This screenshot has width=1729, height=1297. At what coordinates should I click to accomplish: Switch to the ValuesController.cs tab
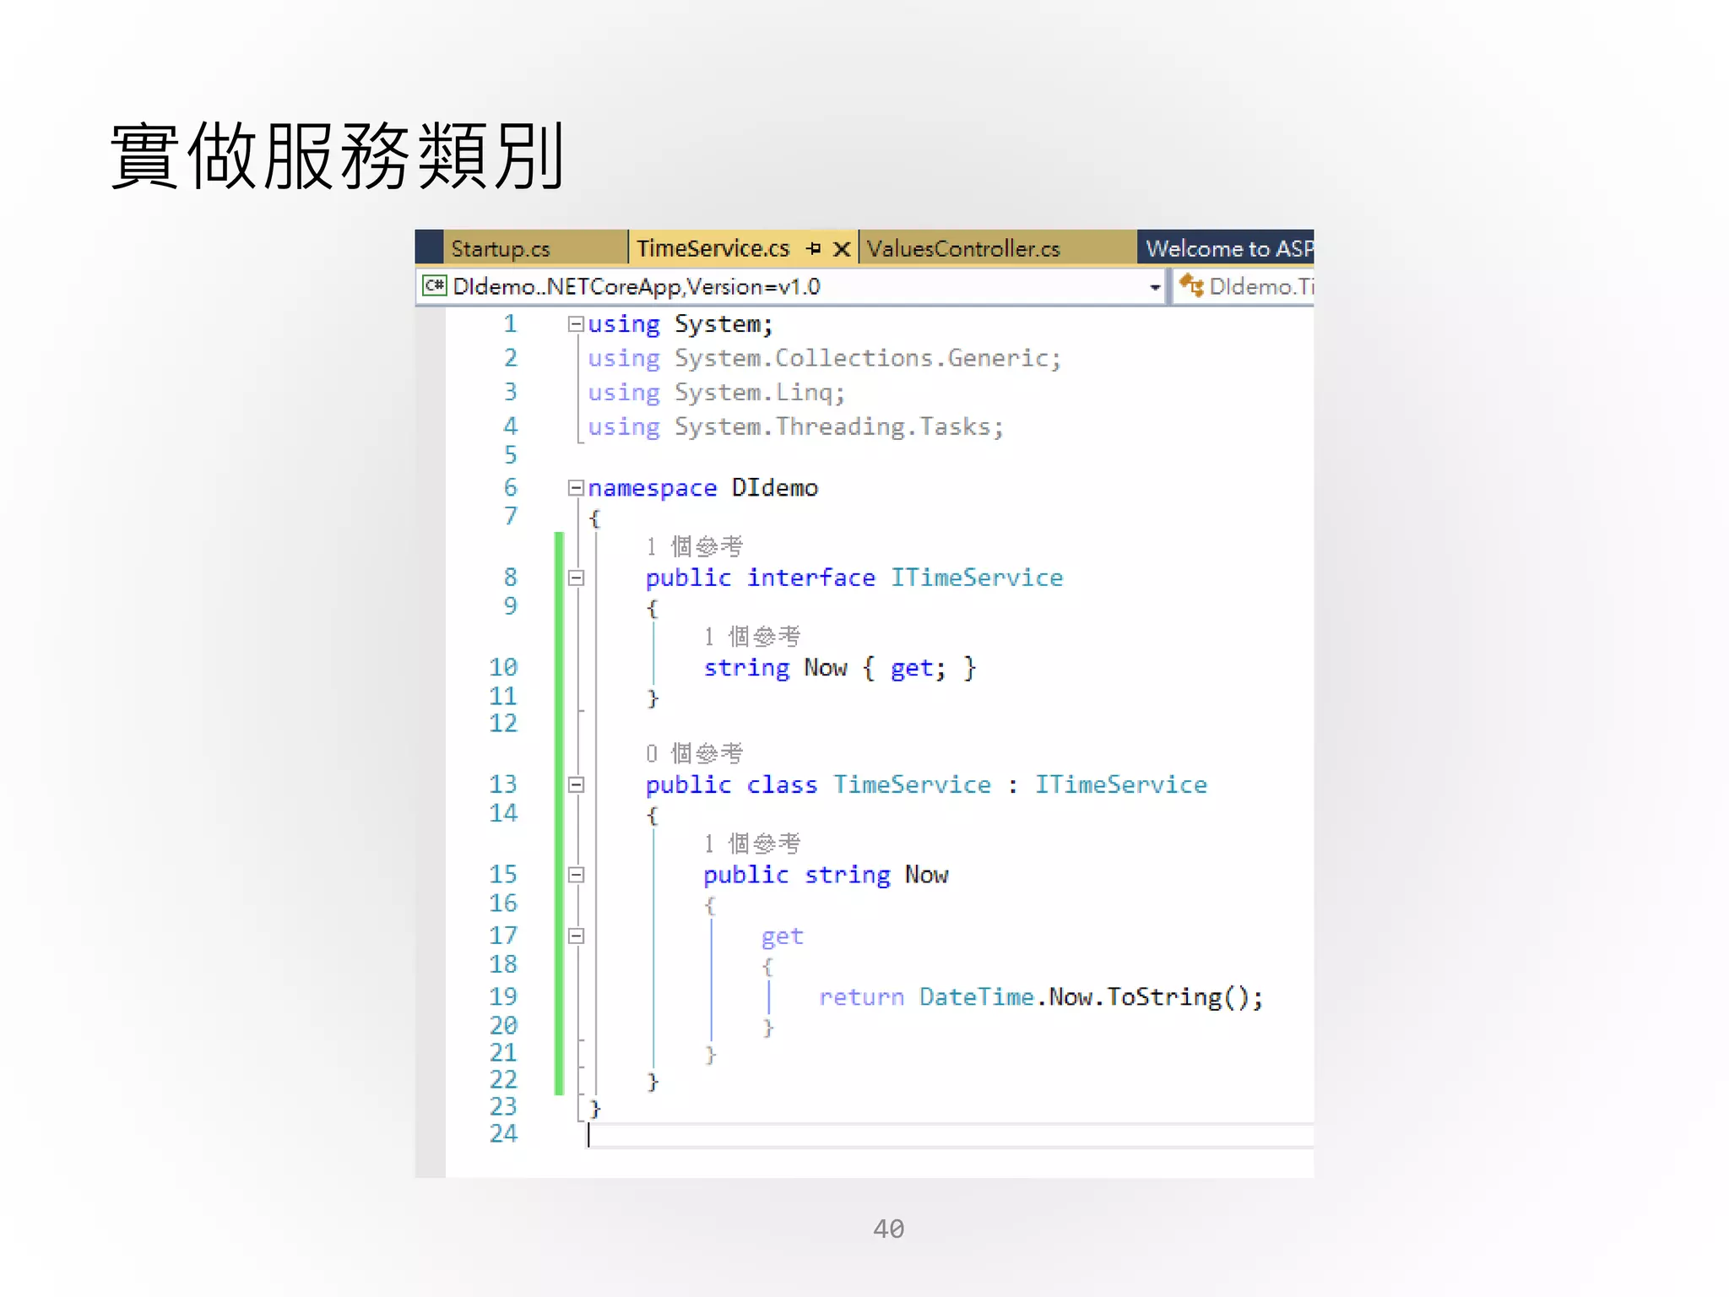[962, 249]
